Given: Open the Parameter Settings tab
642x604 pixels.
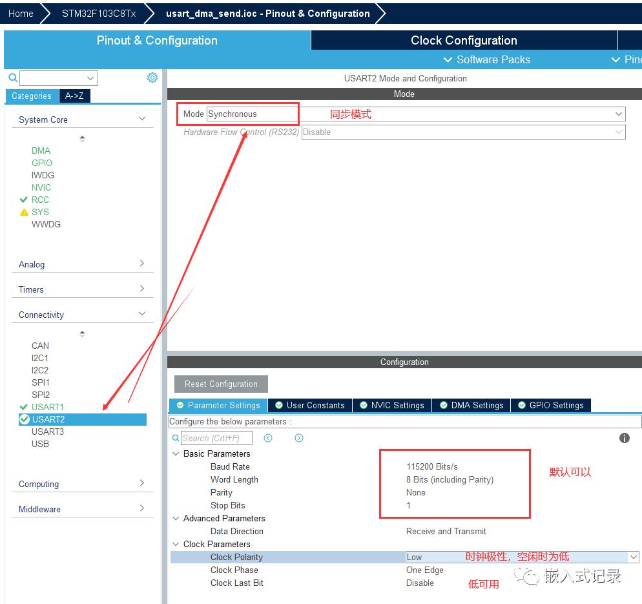Looking at the screenshot, I should click(x=218, y=405).
